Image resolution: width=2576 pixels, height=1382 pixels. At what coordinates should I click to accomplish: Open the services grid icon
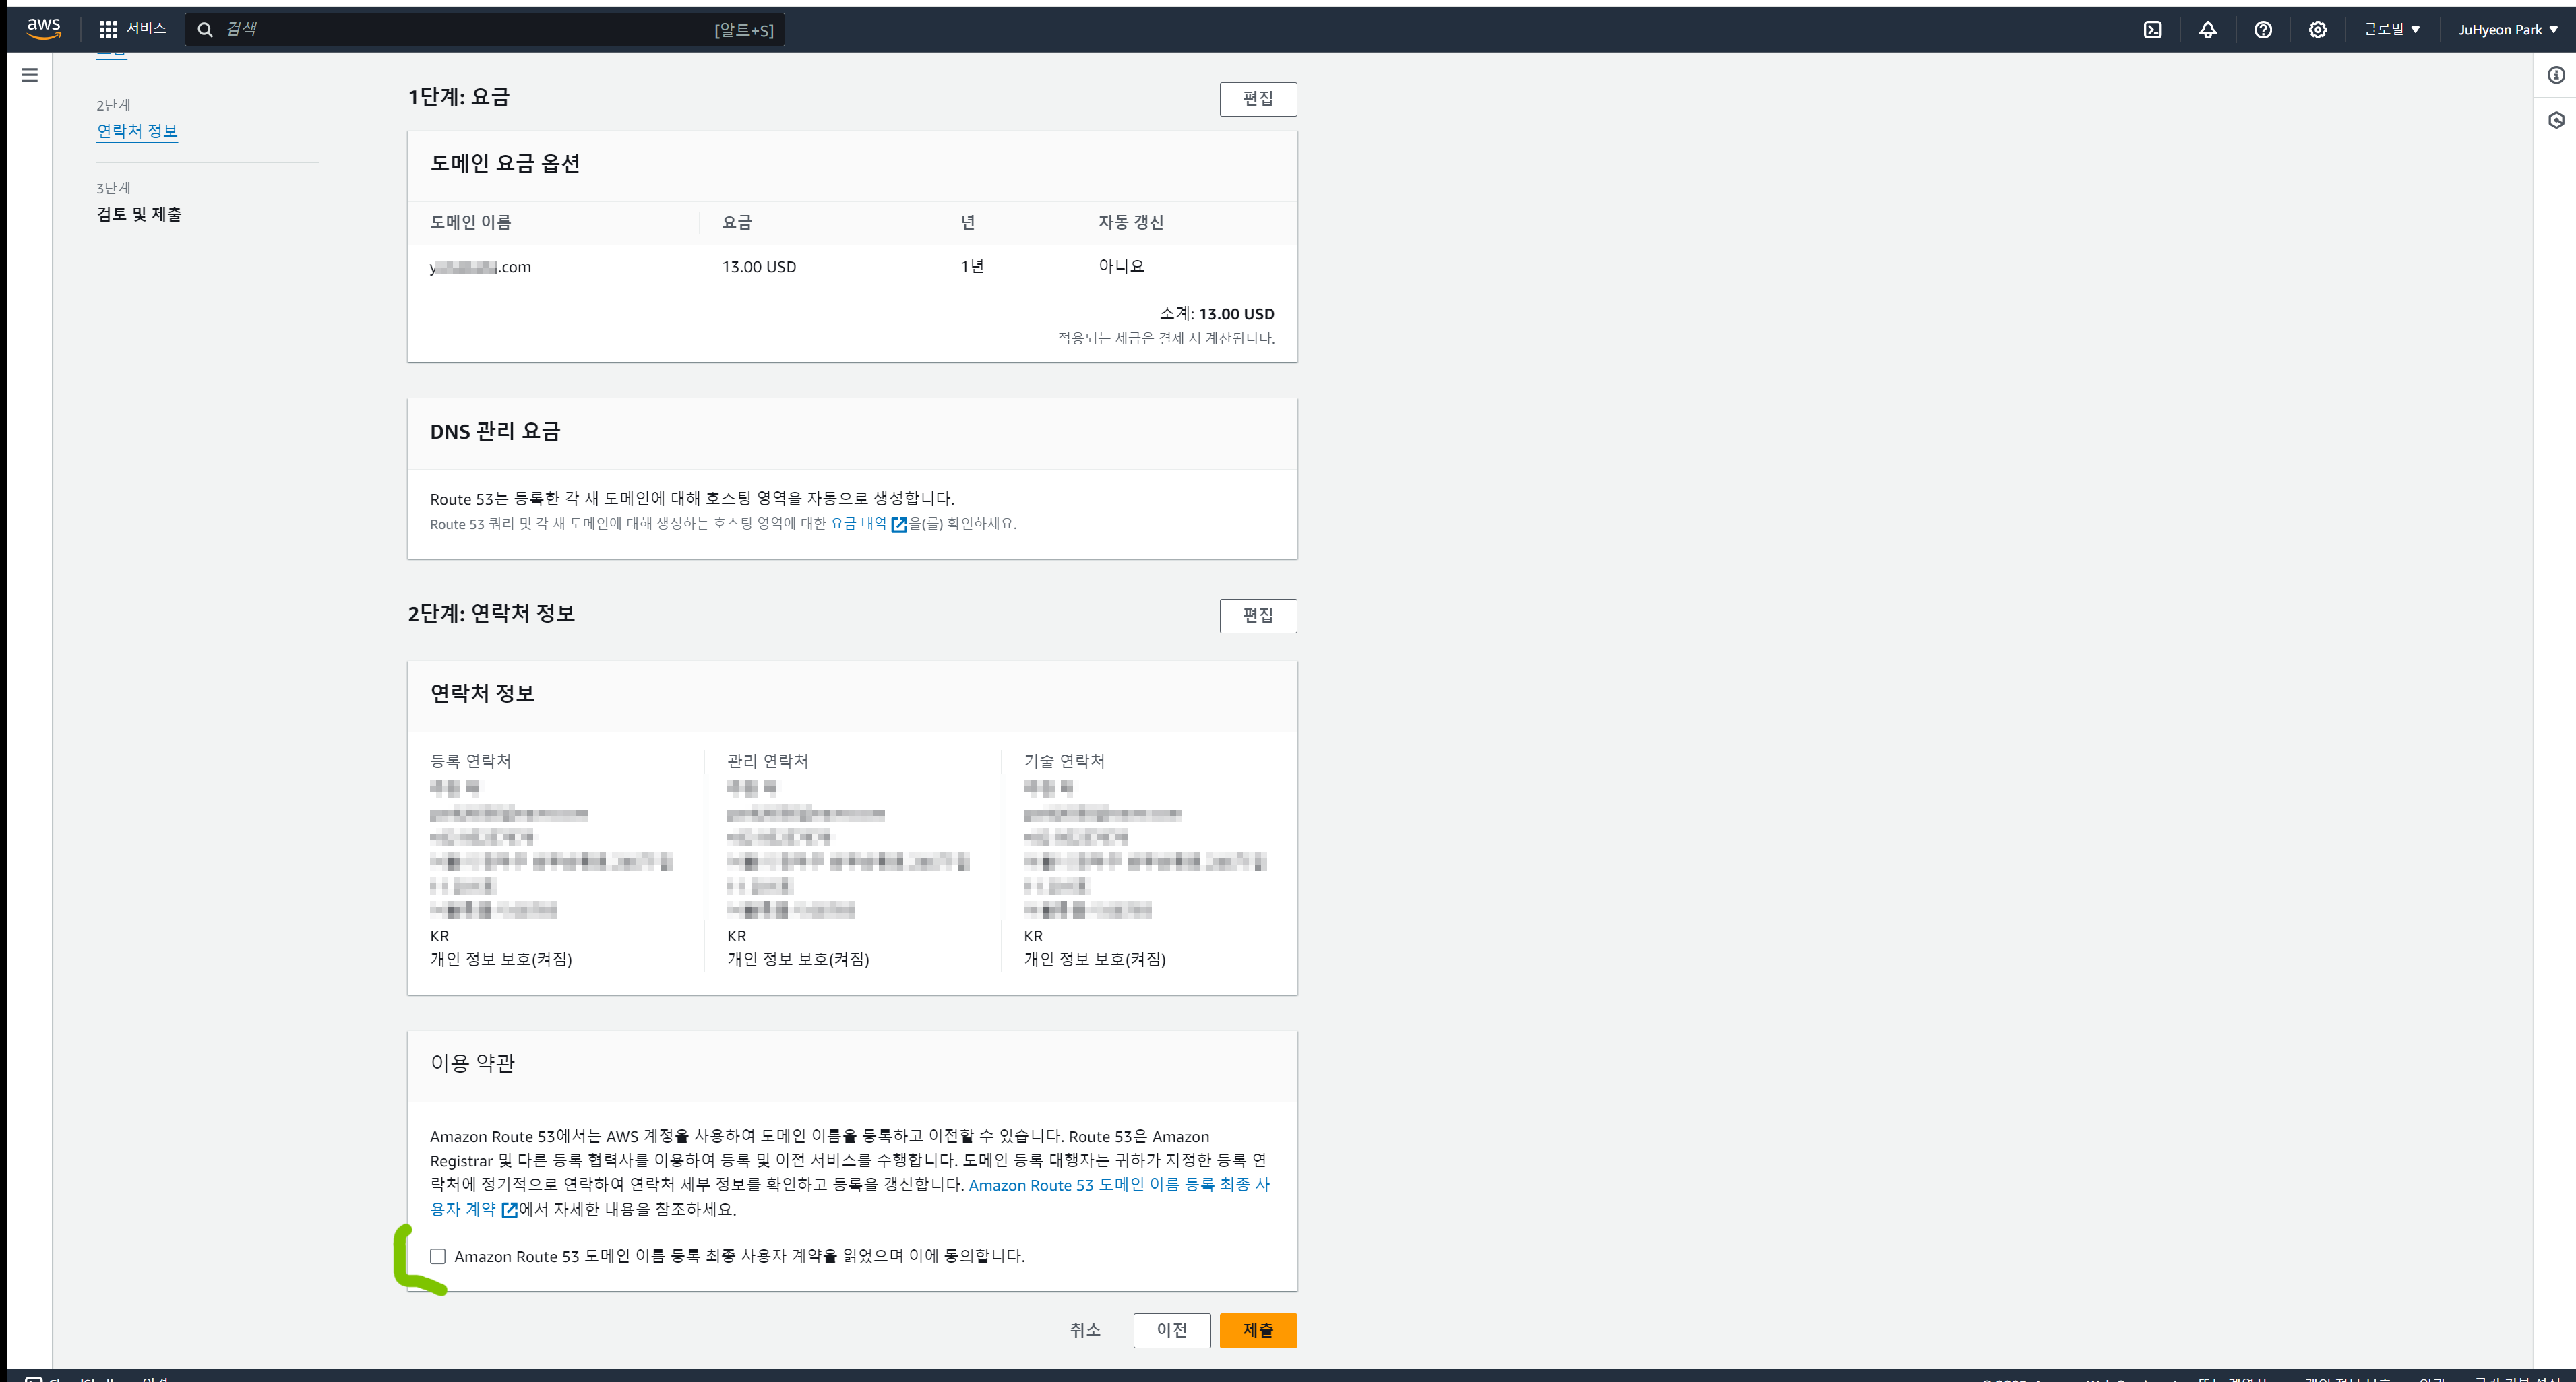[x=108, y=29]
